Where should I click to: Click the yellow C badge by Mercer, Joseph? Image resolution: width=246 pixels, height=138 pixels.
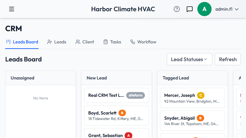201,95
